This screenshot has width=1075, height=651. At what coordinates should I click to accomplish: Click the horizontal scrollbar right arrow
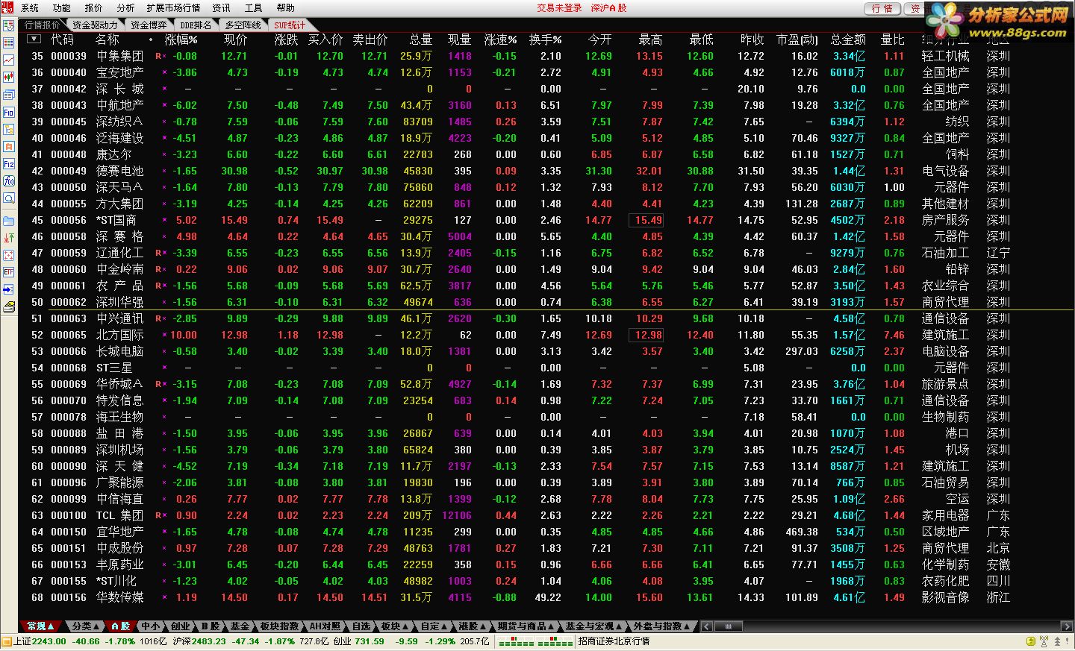[x=1067, y=626]
